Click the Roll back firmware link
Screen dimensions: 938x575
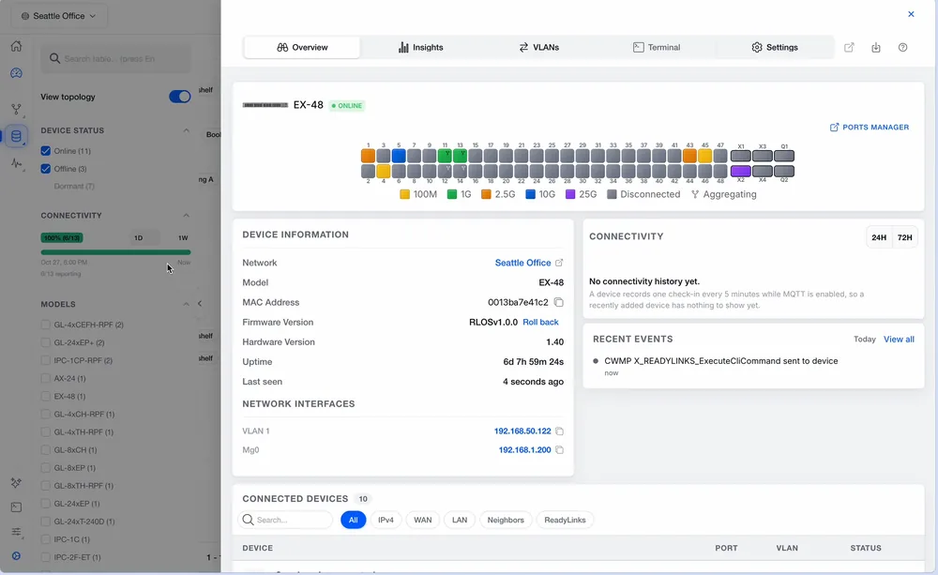(541, 322)
